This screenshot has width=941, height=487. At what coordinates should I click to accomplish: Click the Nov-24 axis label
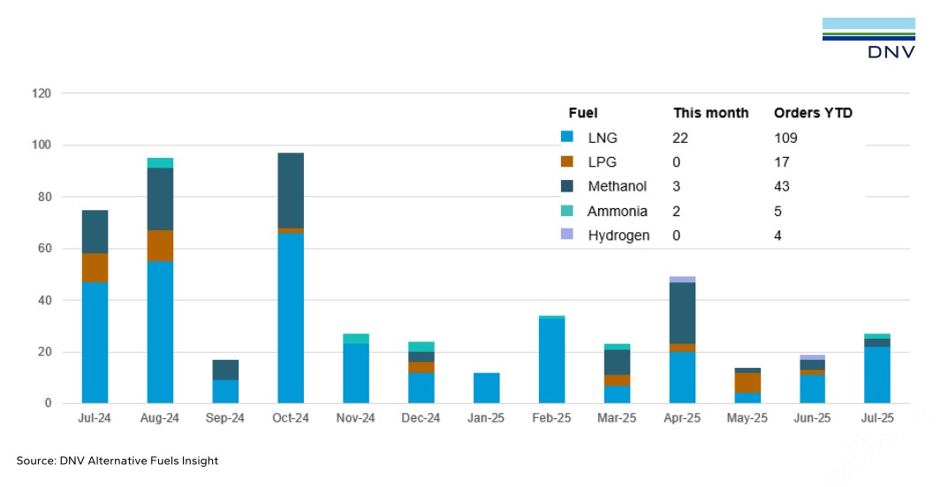tap(355, 418)
